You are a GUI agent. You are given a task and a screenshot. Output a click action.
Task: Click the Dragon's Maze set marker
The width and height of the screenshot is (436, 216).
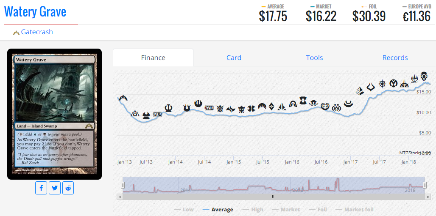tap(135, 113)
